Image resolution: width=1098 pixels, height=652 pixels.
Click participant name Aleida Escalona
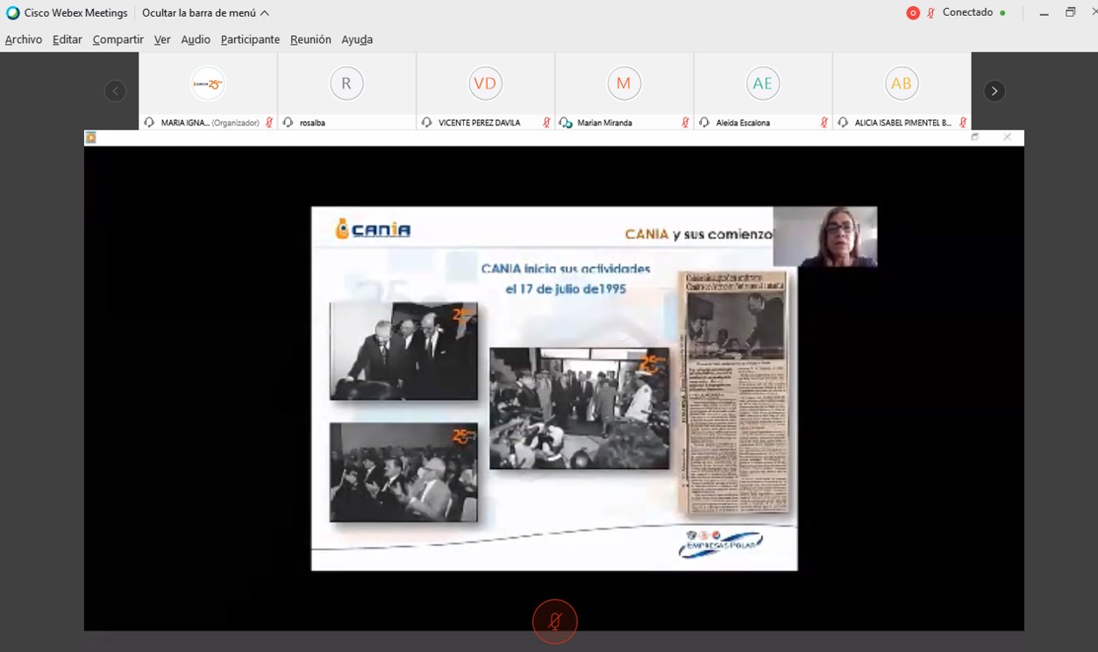pos(742,123)
